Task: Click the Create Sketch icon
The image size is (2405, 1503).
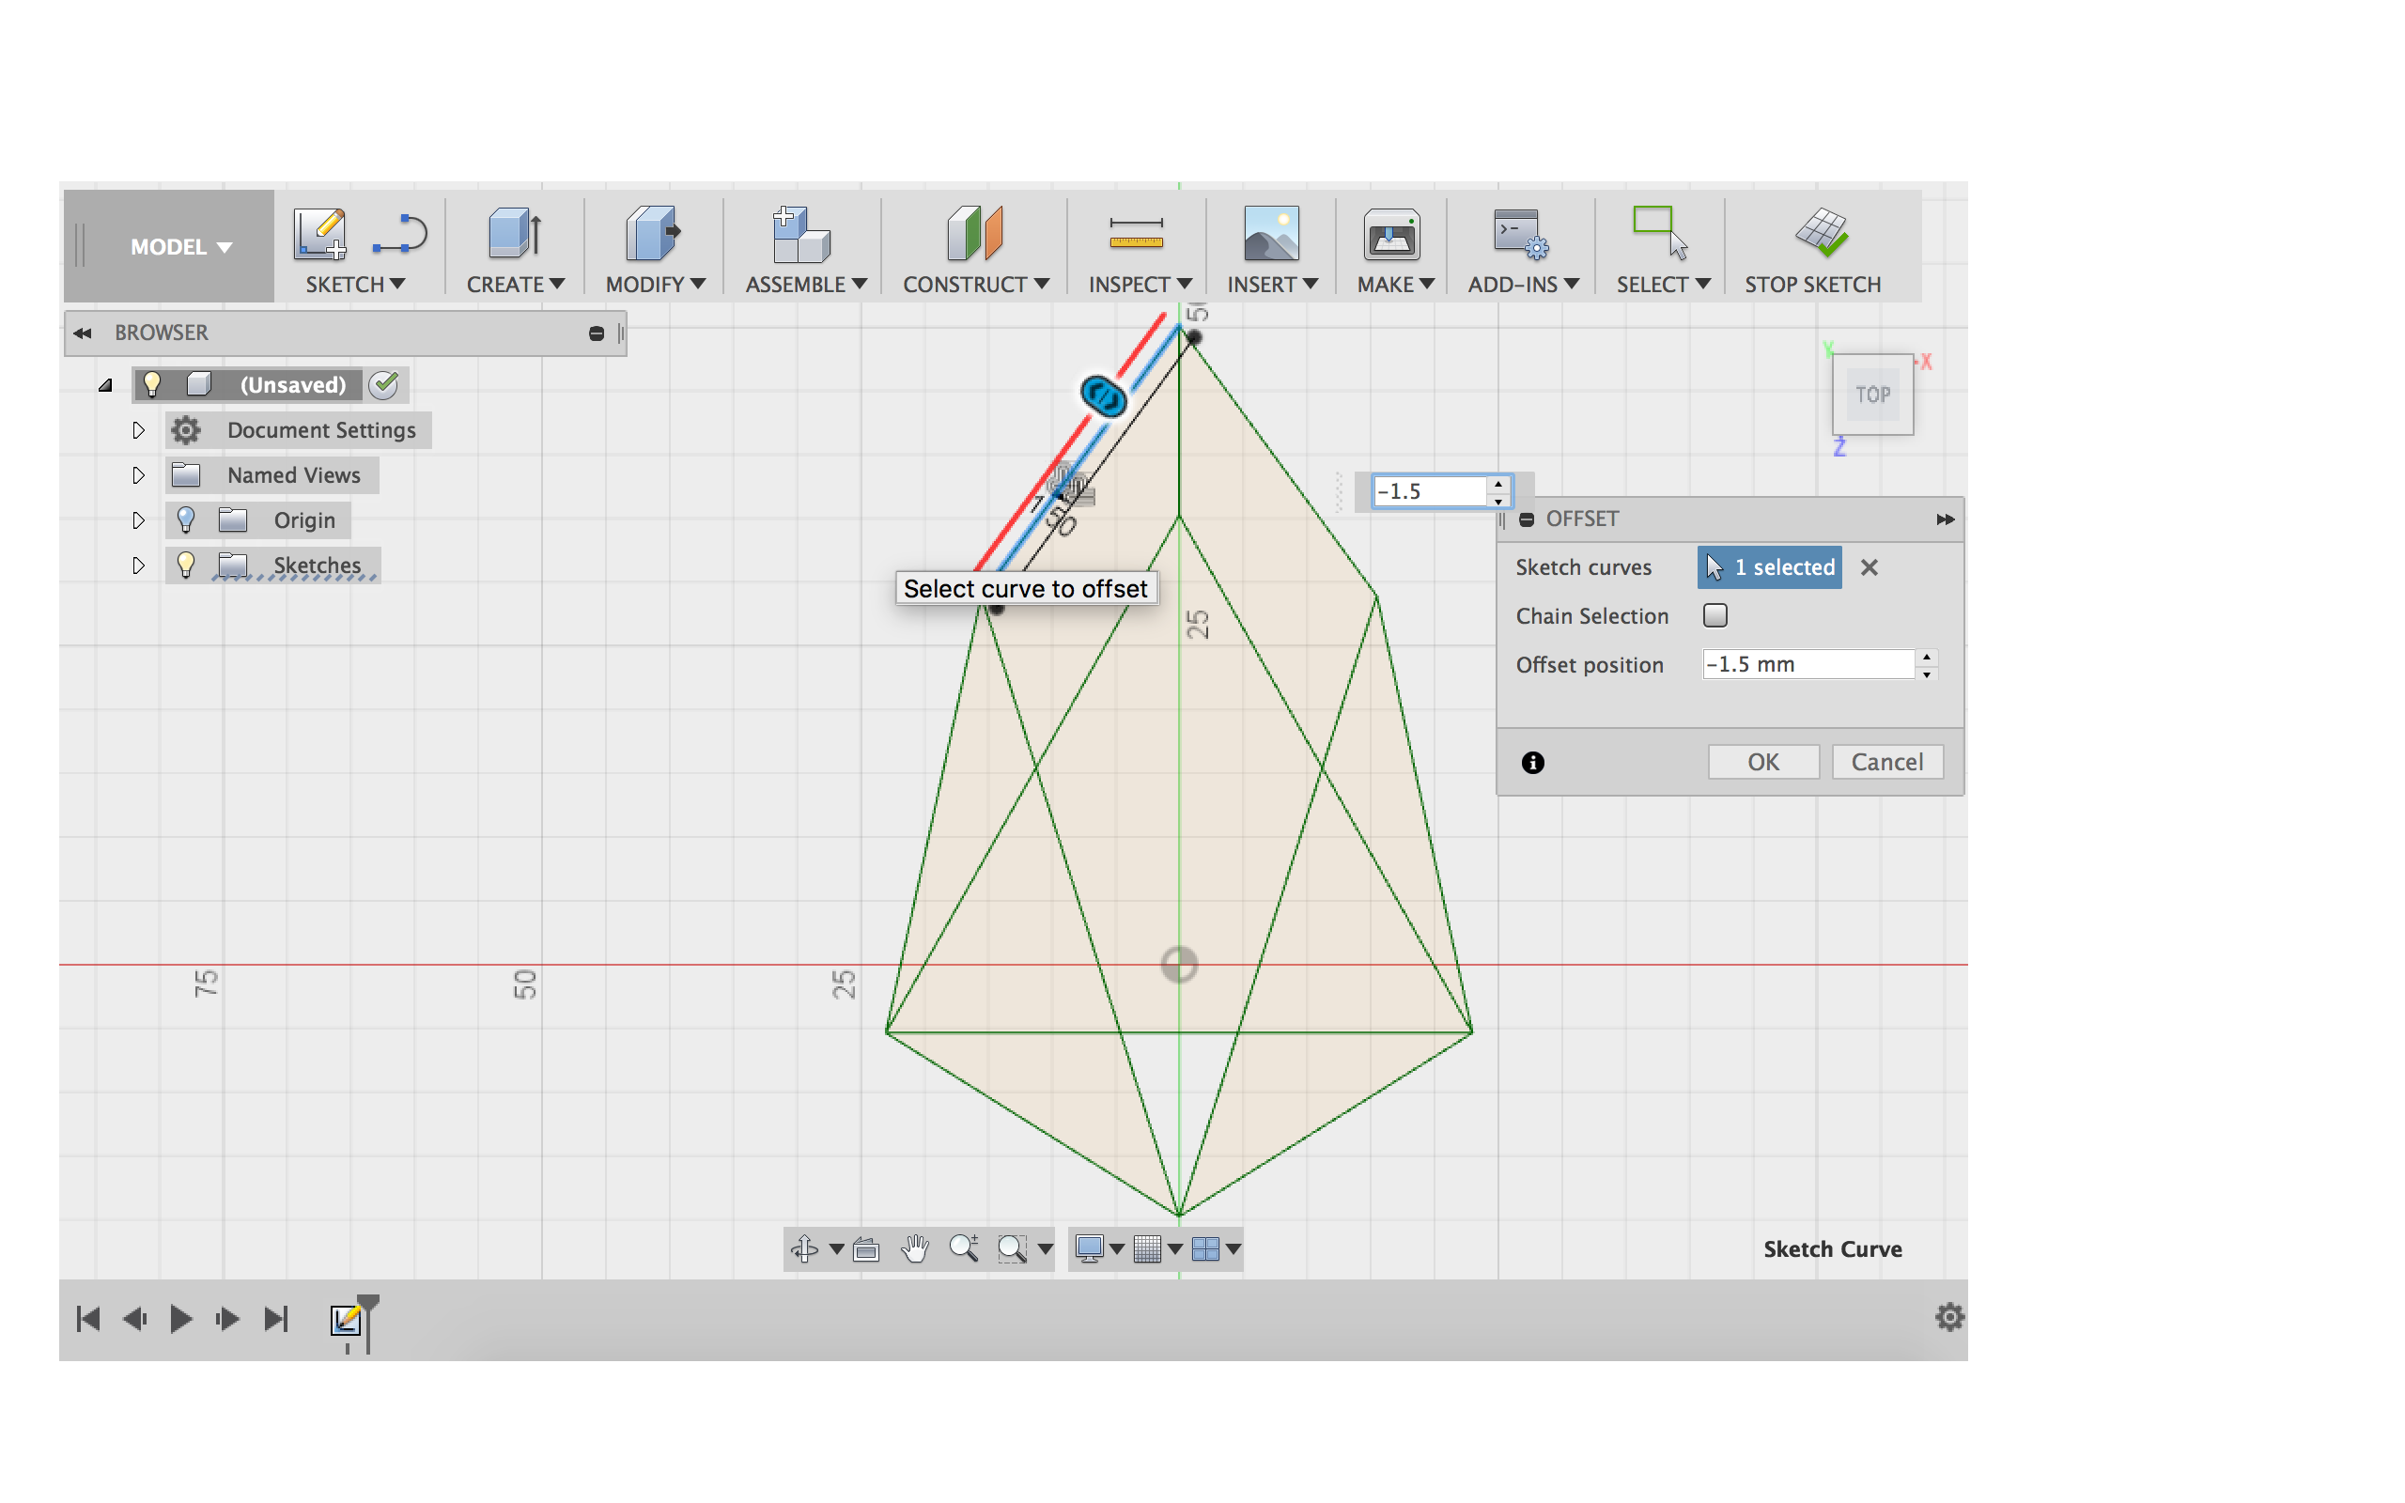Action: pos(320,235)
